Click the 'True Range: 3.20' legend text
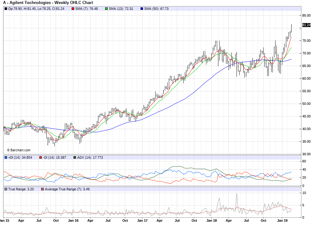This screenshot has height=230, width=314. coord(21,189)
